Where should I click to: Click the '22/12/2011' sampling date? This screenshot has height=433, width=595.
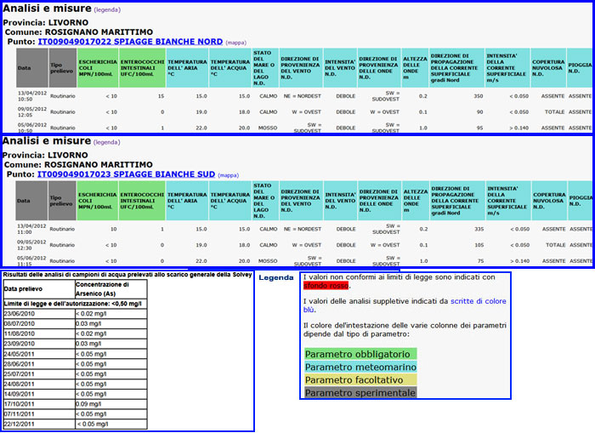[x=20, y=424]
